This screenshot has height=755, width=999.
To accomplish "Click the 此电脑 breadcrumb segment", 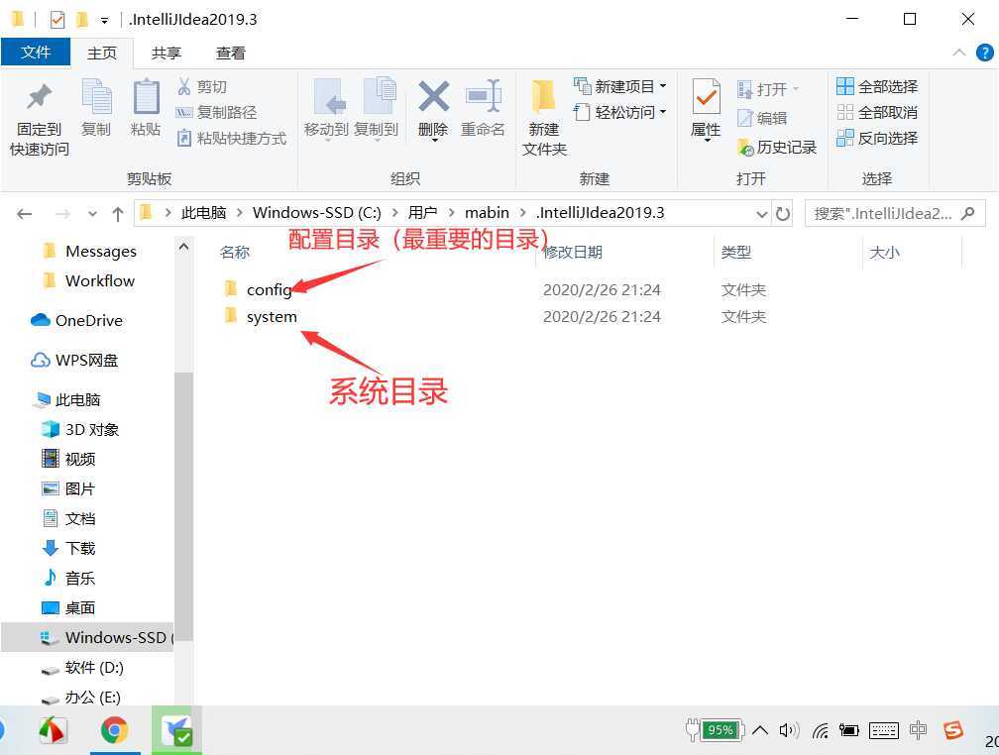I will click(204, 213).
